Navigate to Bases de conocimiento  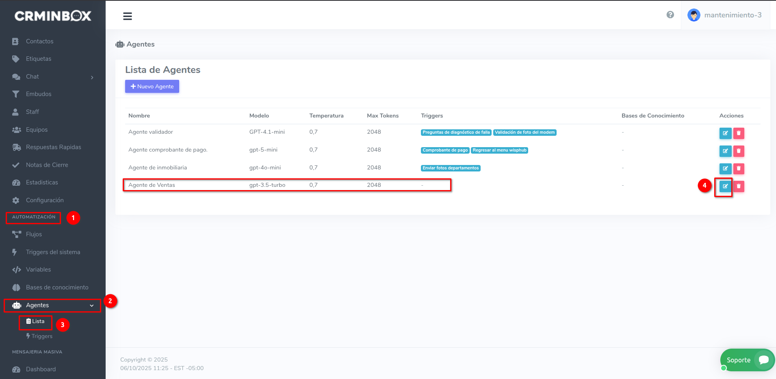tap(57, 287)
